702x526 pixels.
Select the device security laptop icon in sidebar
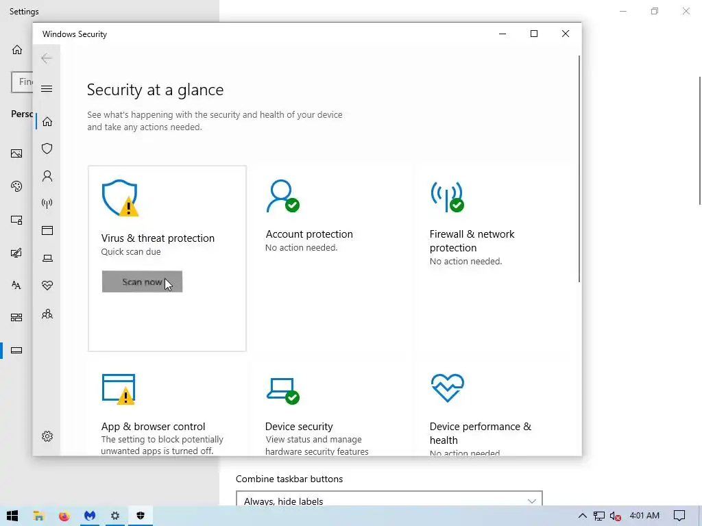click(x=47, y=258)
